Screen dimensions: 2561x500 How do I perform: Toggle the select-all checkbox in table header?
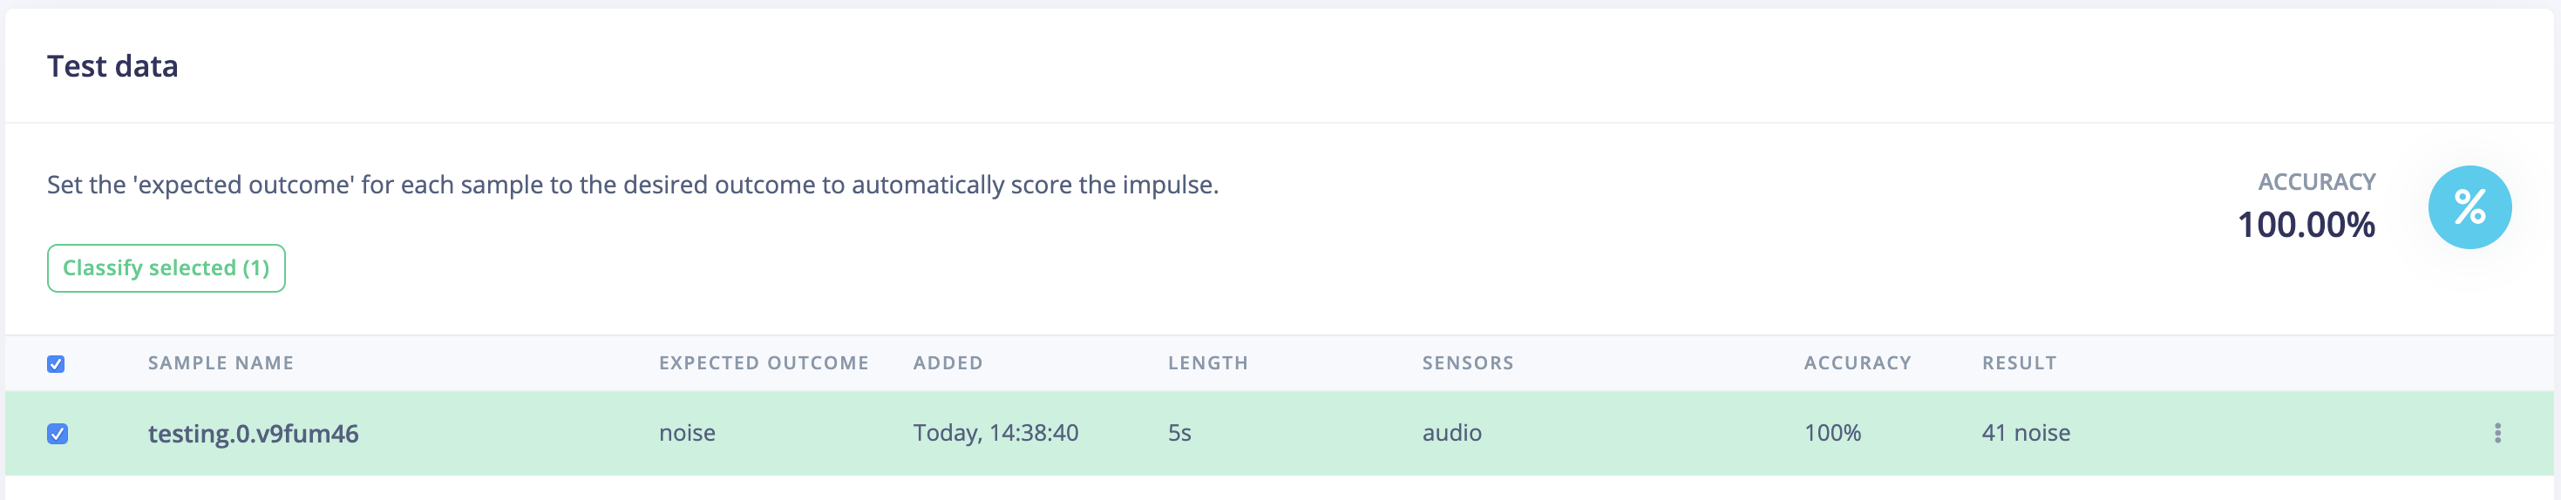tap(56, 364)
